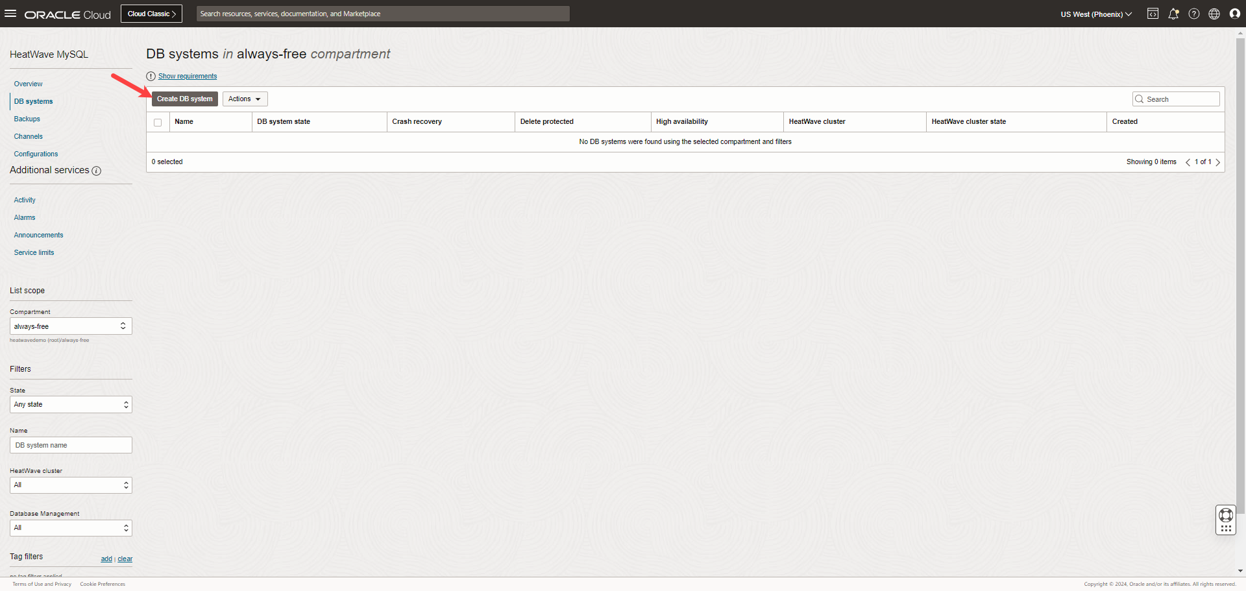The image size is (1246, 591).
Task: Open the US West (Phoenix) region dropdown
Action: pos(1096,14)
